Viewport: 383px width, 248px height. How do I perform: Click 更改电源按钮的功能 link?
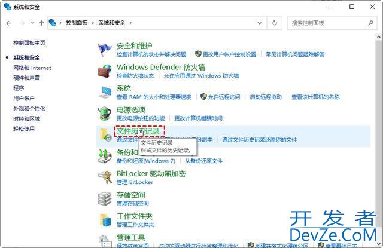(141, 118)
